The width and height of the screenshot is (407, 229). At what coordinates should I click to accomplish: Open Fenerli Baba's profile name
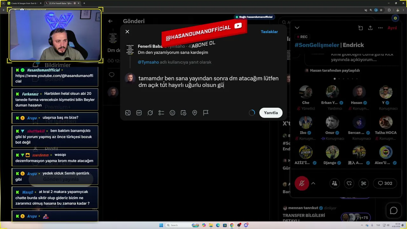pos(150,46)
